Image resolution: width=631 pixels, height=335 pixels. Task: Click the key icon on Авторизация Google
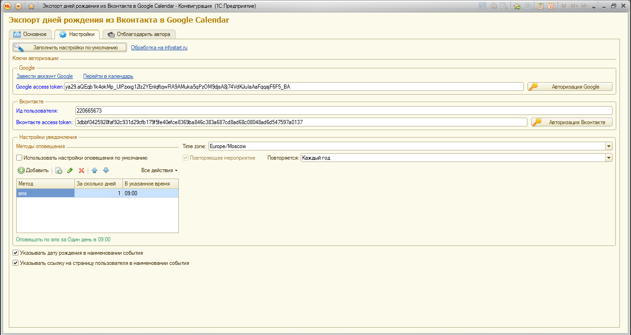click(x=533, y=87)
